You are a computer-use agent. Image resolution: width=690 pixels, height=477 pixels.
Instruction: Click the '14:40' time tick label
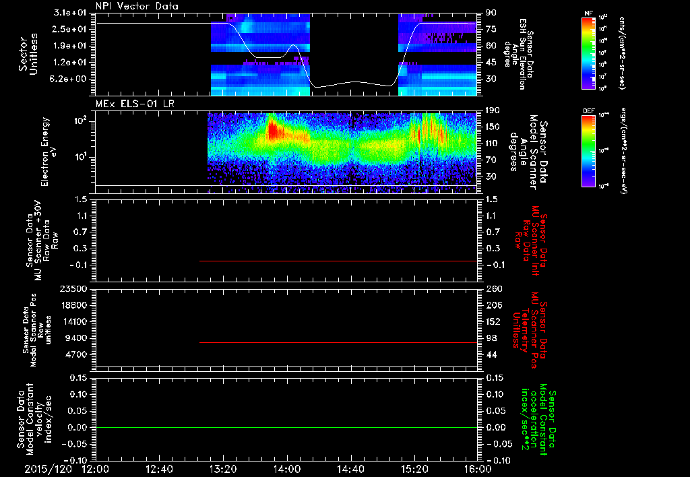(x=350, y=469)
